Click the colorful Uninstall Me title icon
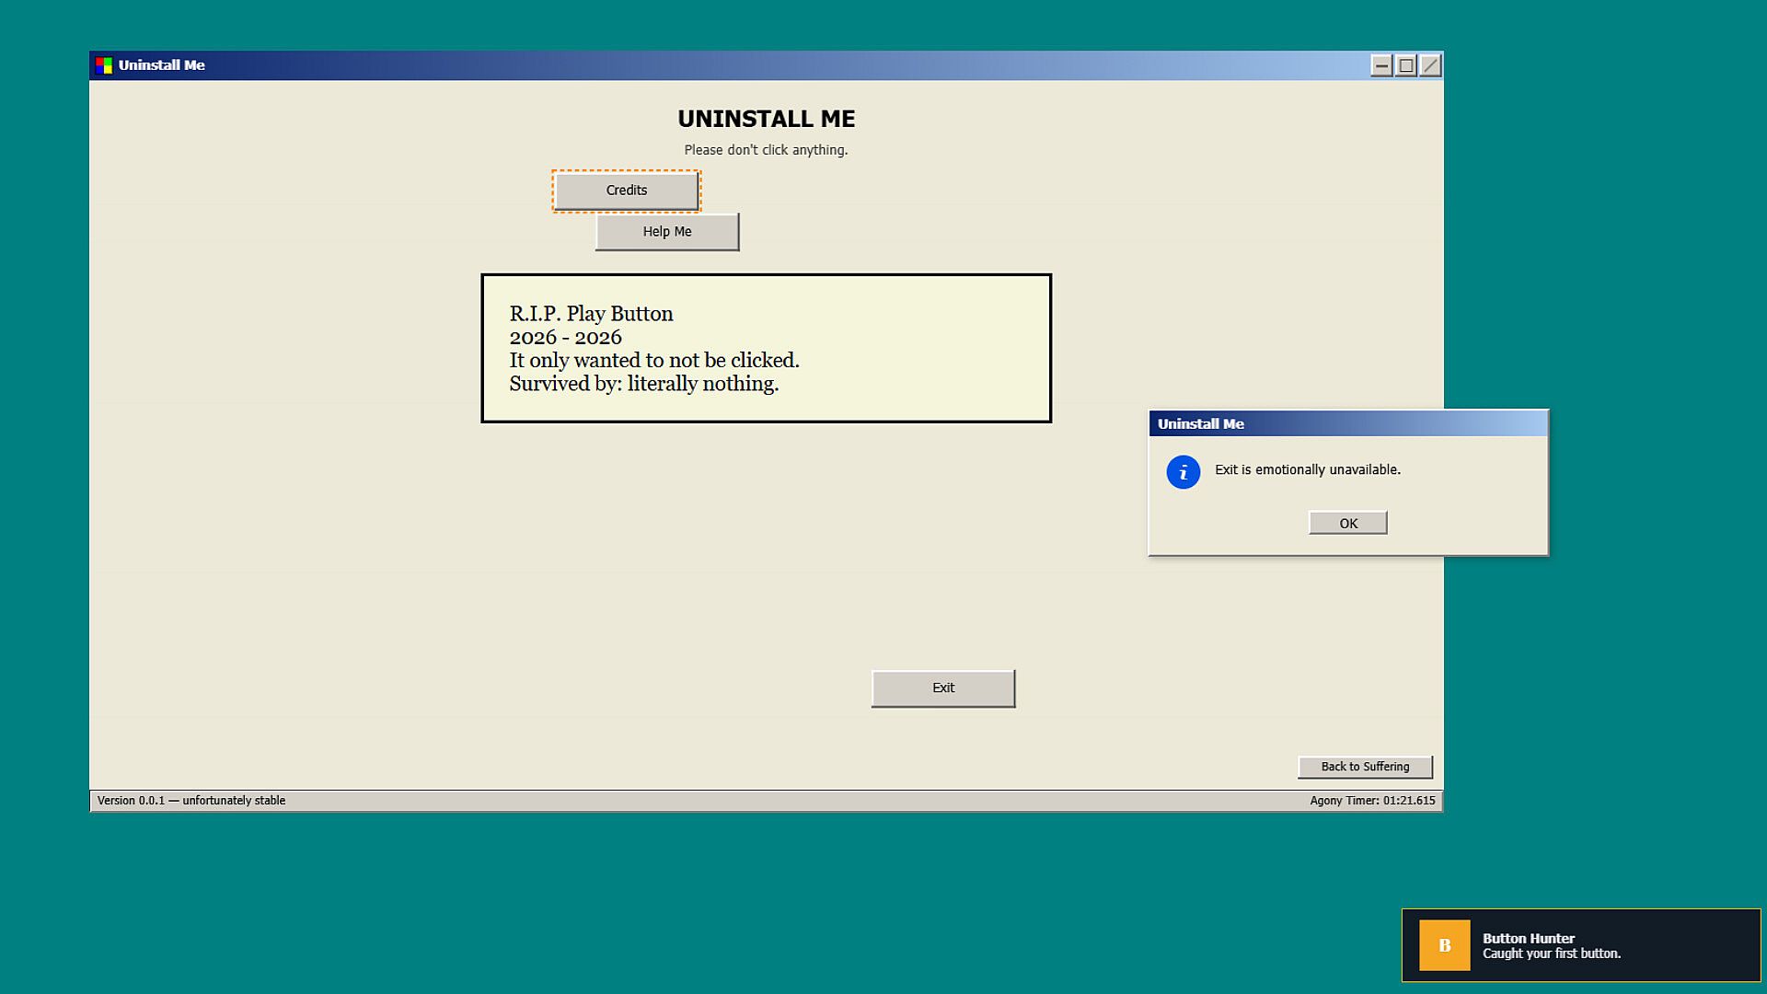The width and height of the screenshot is (1767, 994). click(104, 65)
